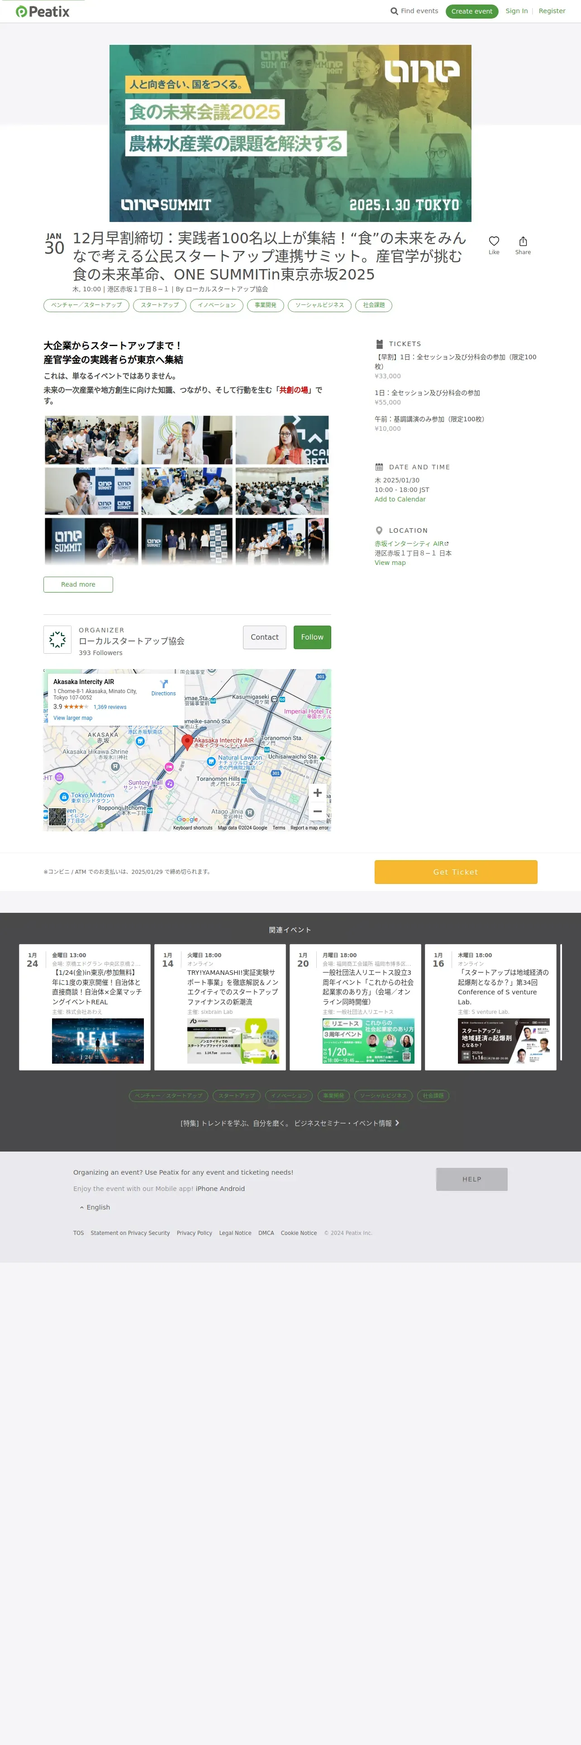Click Report a map error link
The height and width of the screenshot is (1745, 581).
click(x=309, y=828)
